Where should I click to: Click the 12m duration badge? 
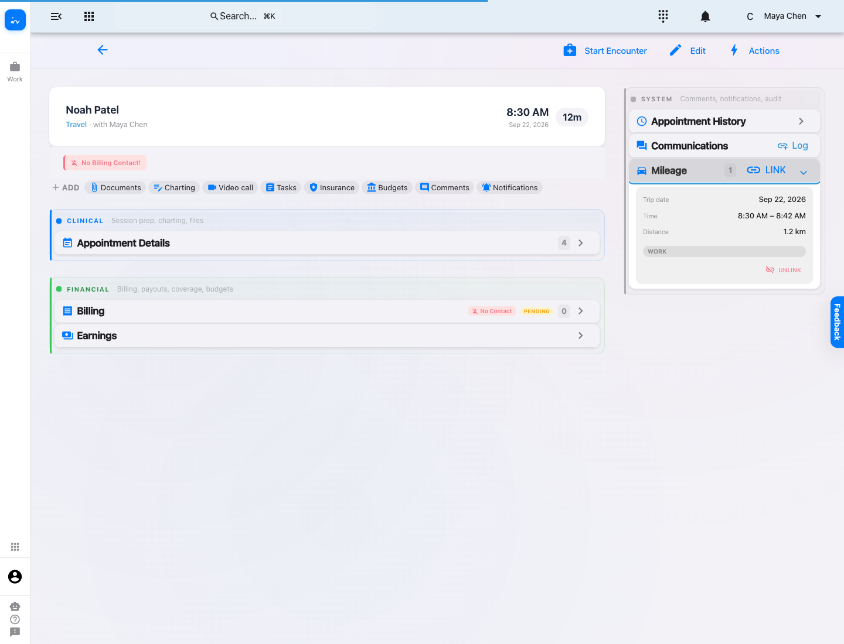(572, 117)
